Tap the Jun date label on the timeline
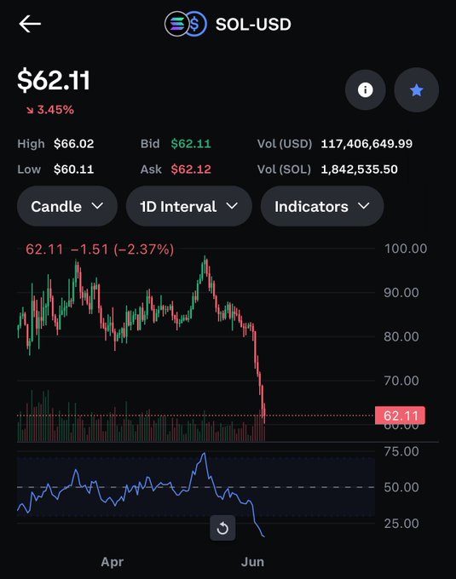Image resolution: width=456 pixels, height=579 pixels. [253, 562]
